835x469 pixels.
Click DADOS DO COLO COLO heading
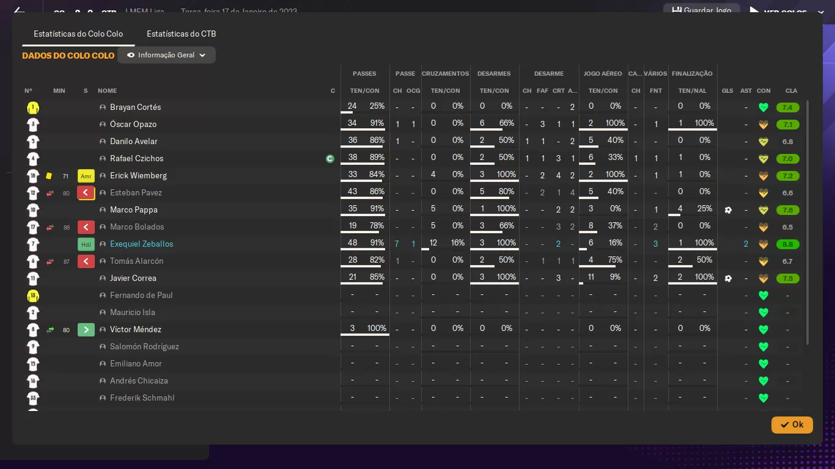[68, 56]
